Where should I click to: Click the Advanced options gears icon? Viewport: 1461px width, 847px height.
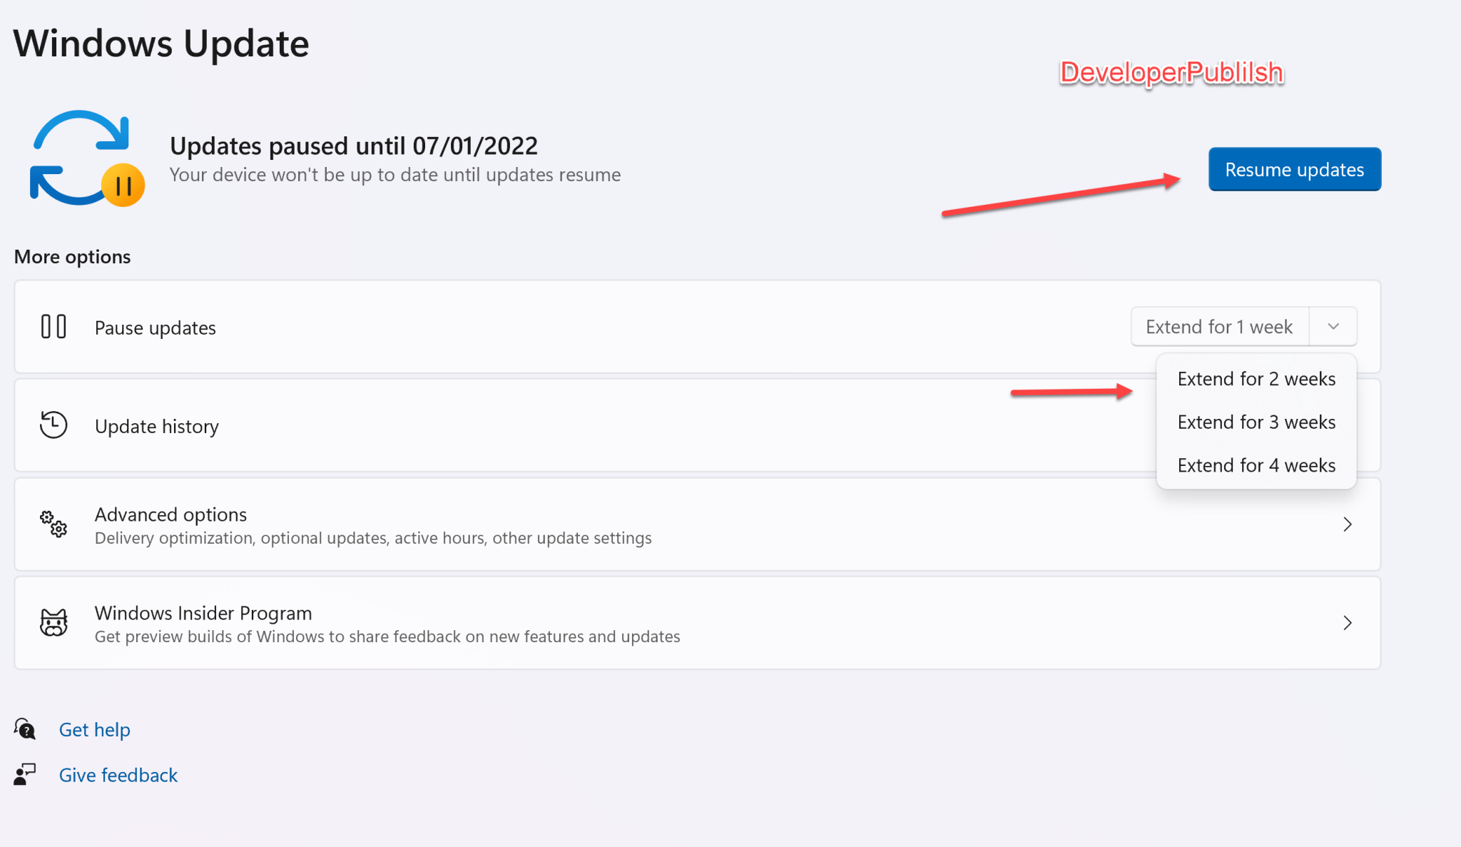coord(54,524)
